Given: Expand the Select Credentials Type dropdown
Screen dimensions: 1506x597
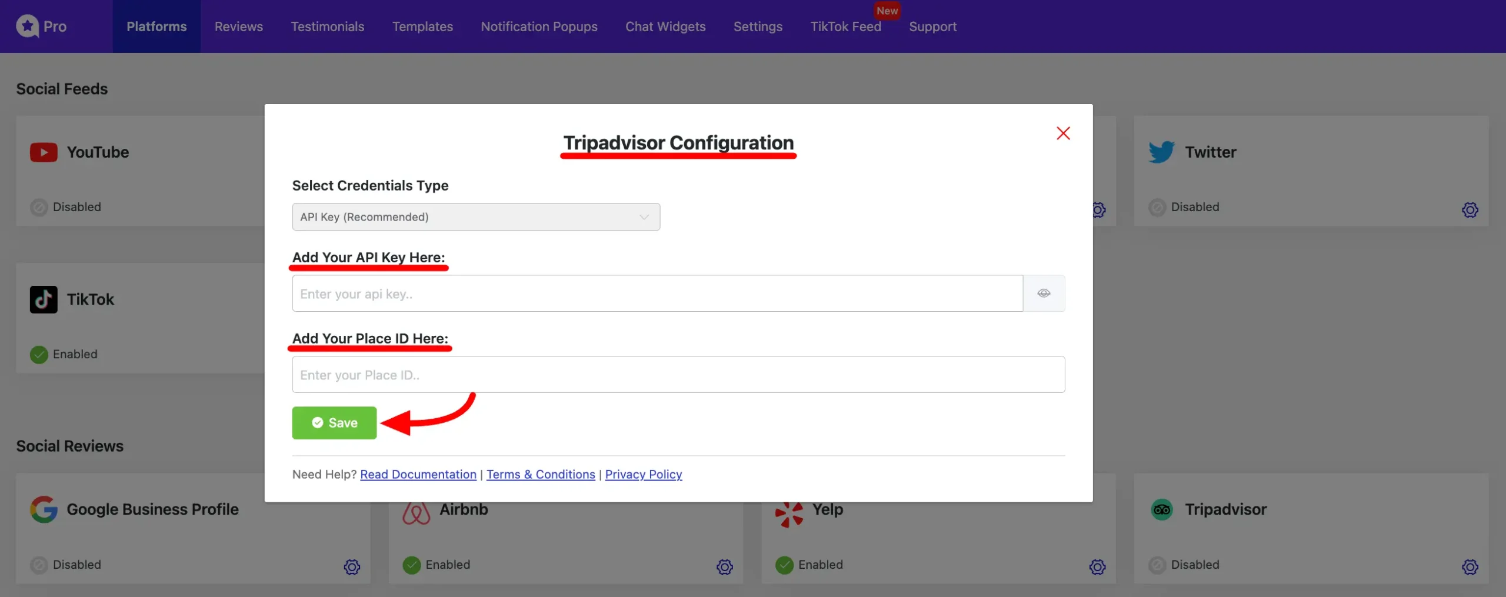Looking at the screenshot, I should [x=476, y=217].
